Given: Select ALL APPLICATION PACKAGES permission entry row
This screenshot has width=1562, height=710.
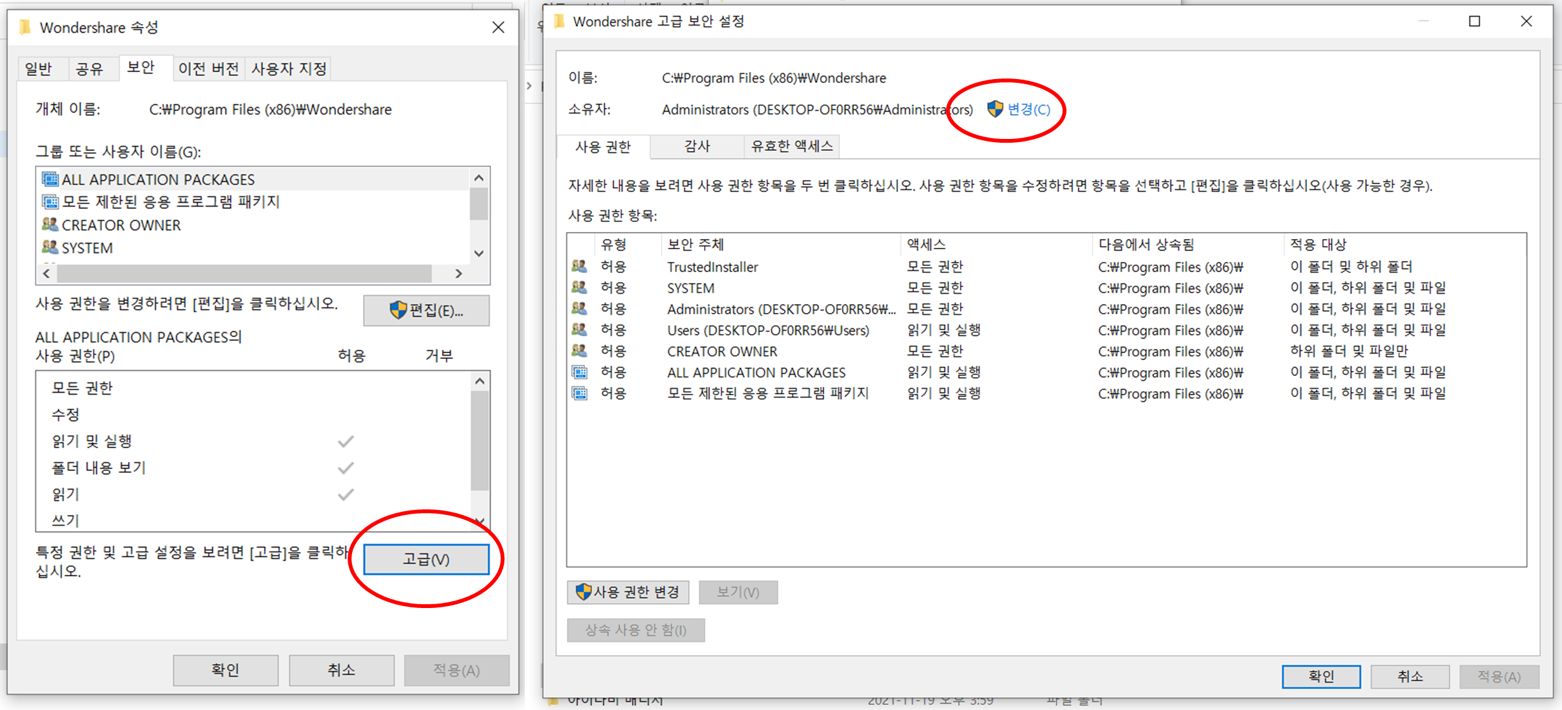Looking at the screenshot, I should coord(1046,372).
